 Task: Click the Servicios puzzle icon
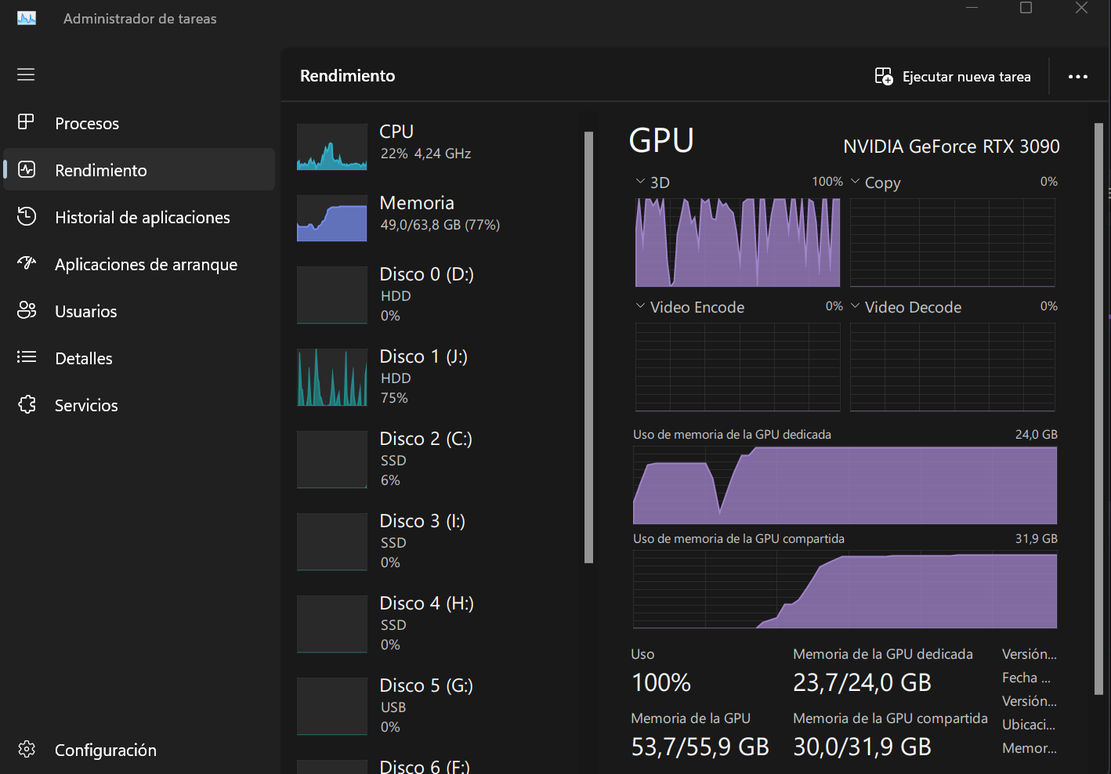(27, 404)
